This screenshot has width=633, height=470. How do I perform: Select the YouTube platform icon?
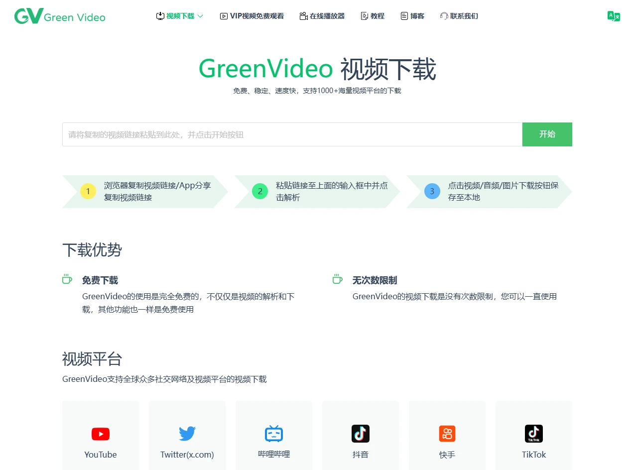tap(101, 434)
